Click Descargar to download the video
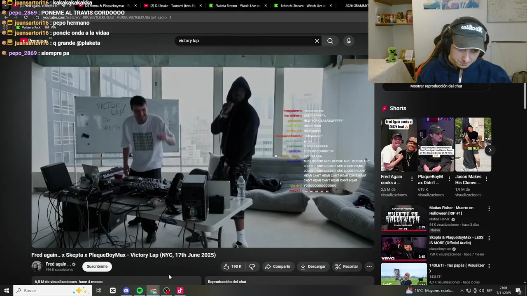 pos(313,266)
